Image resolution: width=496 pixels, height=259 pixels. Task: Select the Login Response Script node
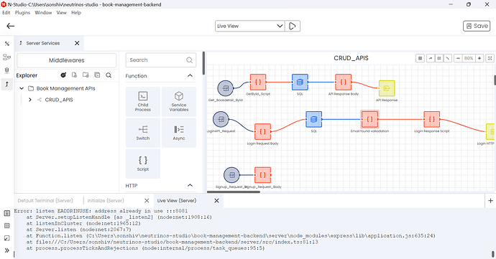point(432,119)
